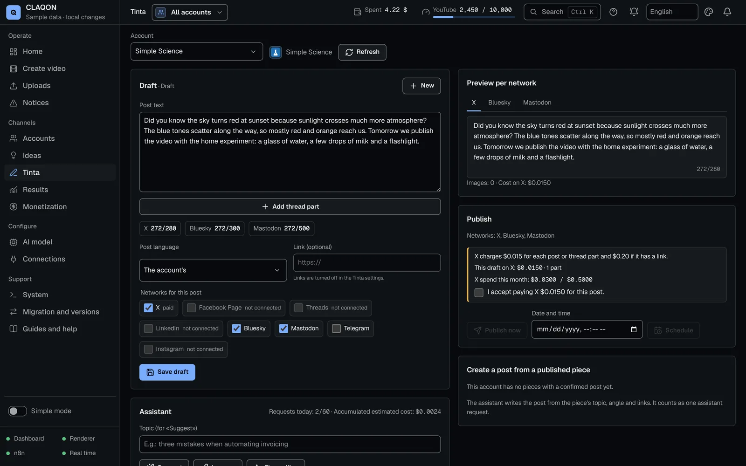Click the assistant Topic input field
Screen dimensions: 746x466
click(x=290, y=445)
